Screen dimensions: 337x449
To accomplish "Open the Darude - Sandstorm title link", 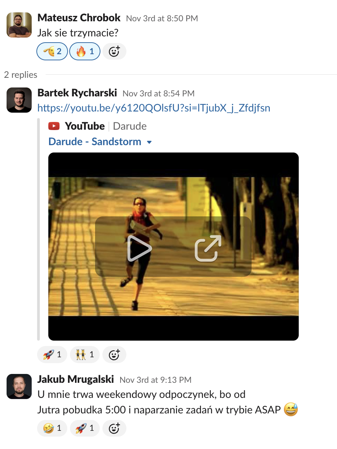I will tap(95, 141).
